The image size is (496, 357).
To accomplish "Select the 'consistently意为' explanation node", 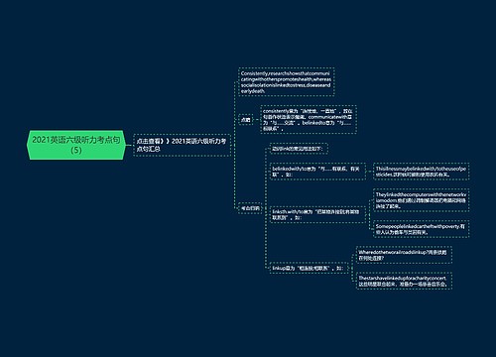I will (x=309, y=119).
